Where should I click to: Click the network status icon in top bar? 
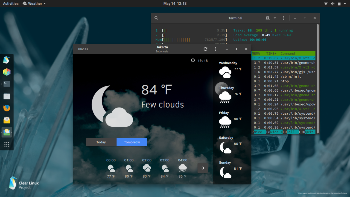click(x=326, y=4)
